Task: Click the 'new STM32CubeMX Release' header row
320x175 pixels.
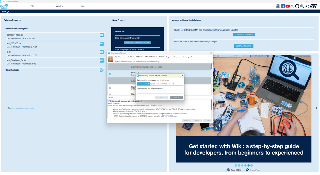Action: click(x=159, y=67)
